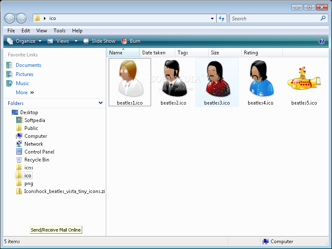Click the folder icon in address bar

point(37,18)
